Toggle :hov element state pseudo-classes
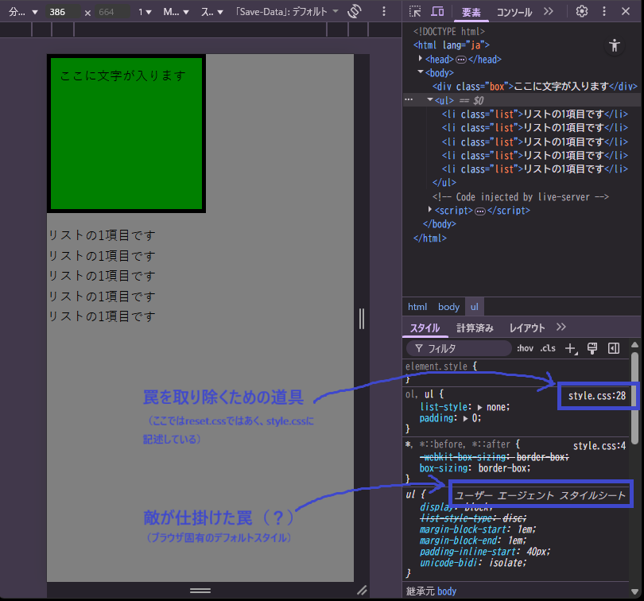 525,347
